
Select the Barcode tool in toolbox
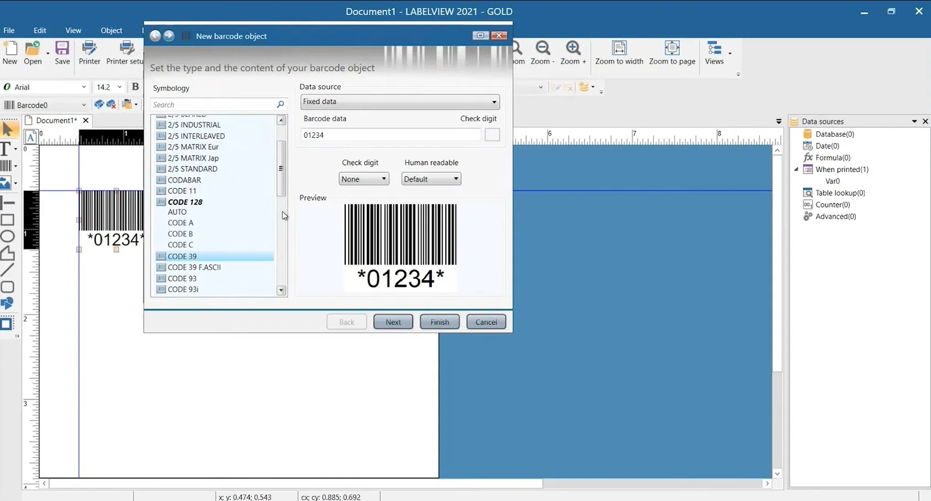tap(7, 166)
